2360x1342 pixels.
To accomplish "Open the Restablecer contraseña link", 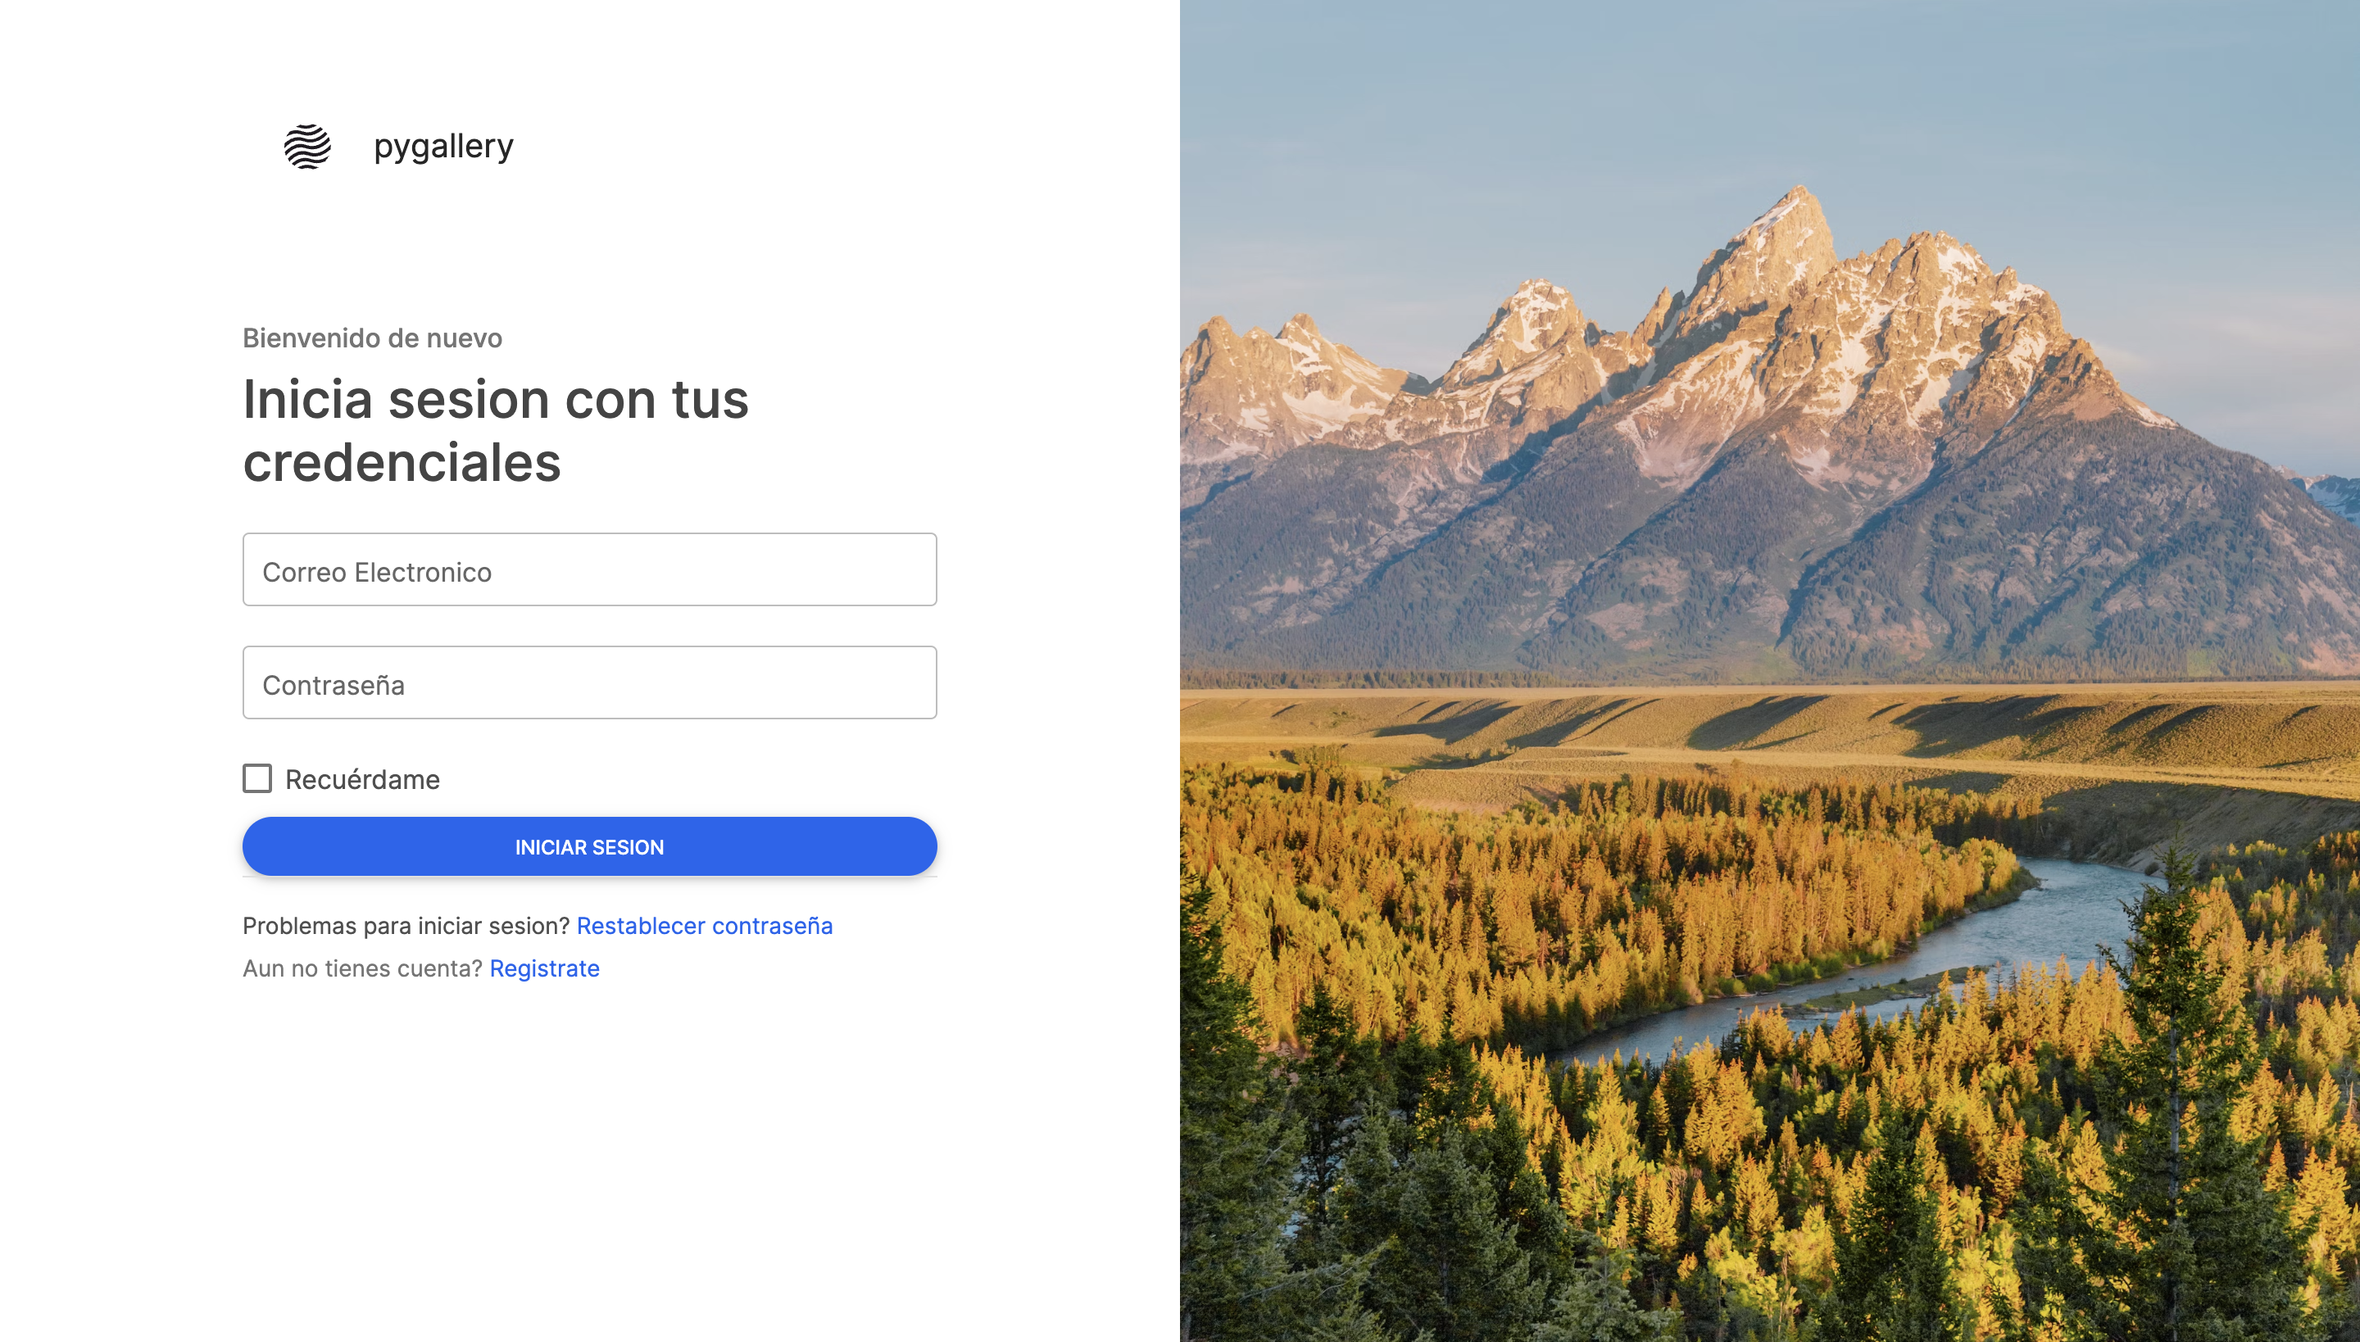I will (705, 927).
